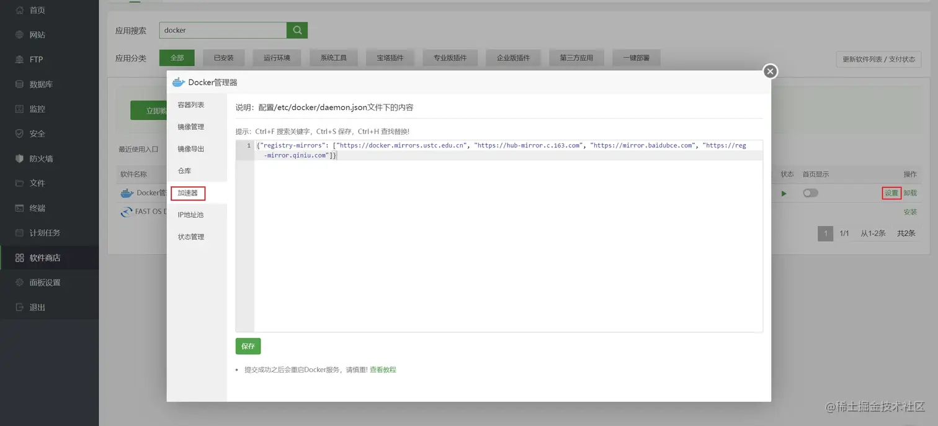Image resolution: width=938 pixels, height=426 pixels.
Task: Click the Docker whale icon in software list
Action: coord(127,193)
